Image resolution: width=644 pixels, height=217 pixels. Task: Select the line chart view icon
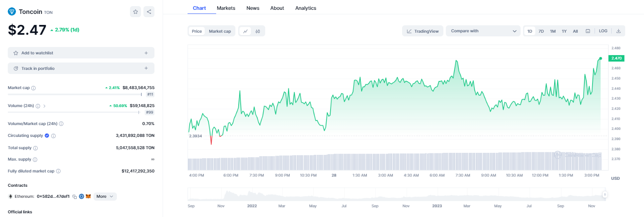245,31
